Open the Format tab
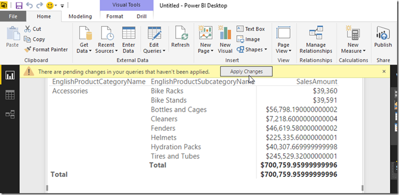399x195 pixels. 114,16
